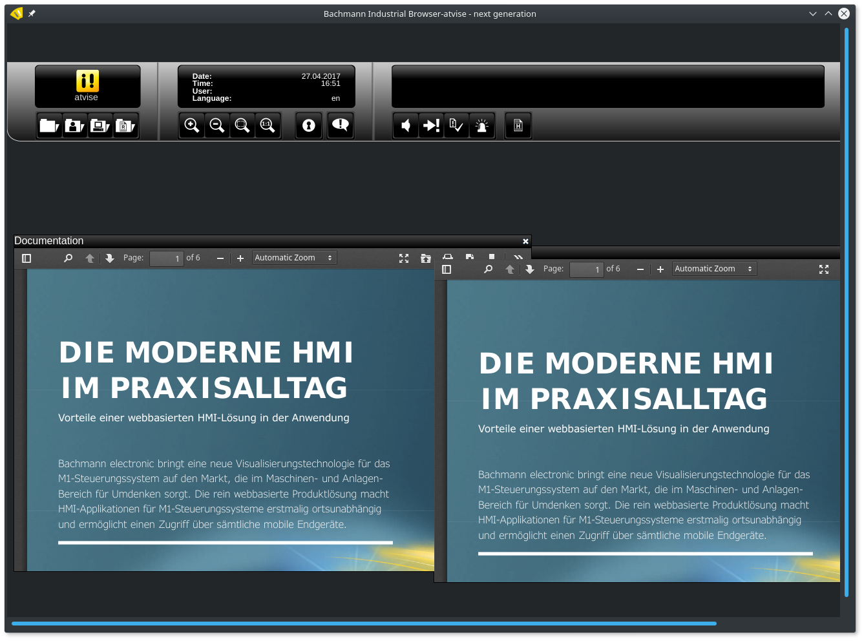
Task: Open find search in left Documentation viewer
Action: (x=68, y=258)
